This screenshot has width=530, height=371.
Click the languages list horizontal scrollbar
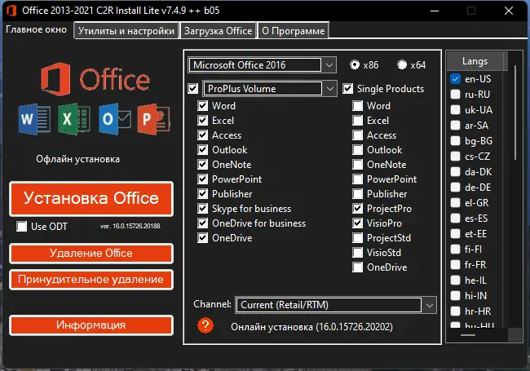(468, 335)
